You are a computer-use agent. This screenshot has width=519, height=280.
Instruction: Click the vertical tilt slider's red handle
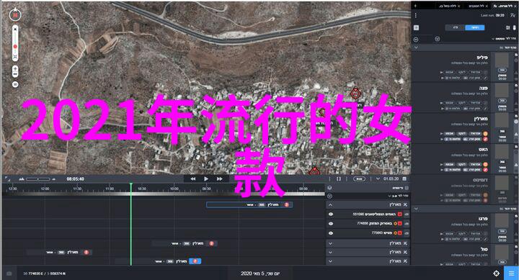[x=15, y=47]
